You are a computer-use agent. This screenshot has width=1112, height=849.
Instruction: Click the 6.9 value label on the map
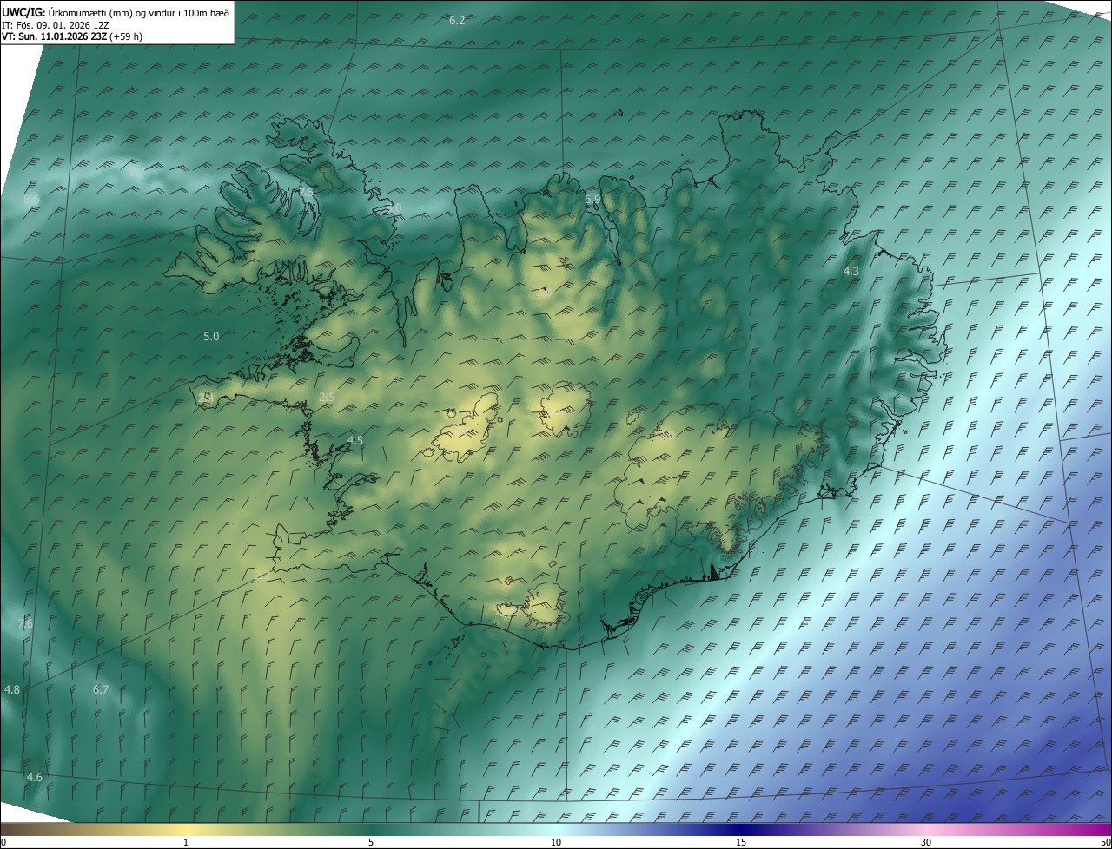point(592,200)
